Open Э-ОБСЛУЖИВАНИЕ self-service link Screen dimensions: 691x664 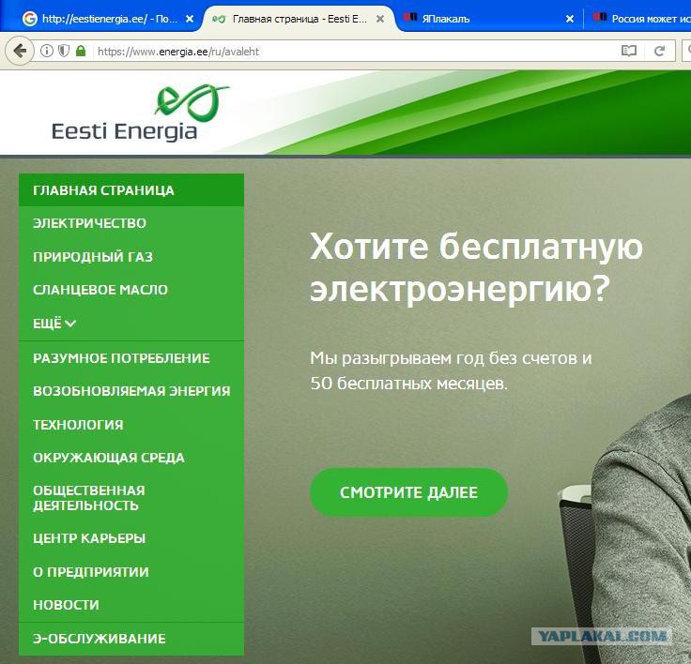[131, 639]
